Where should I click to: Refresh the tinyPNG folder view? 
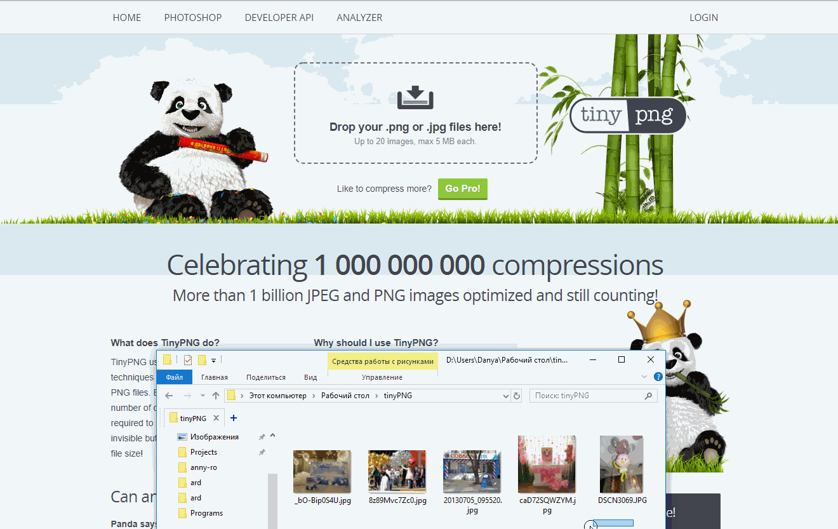click(x=517, y=396)
